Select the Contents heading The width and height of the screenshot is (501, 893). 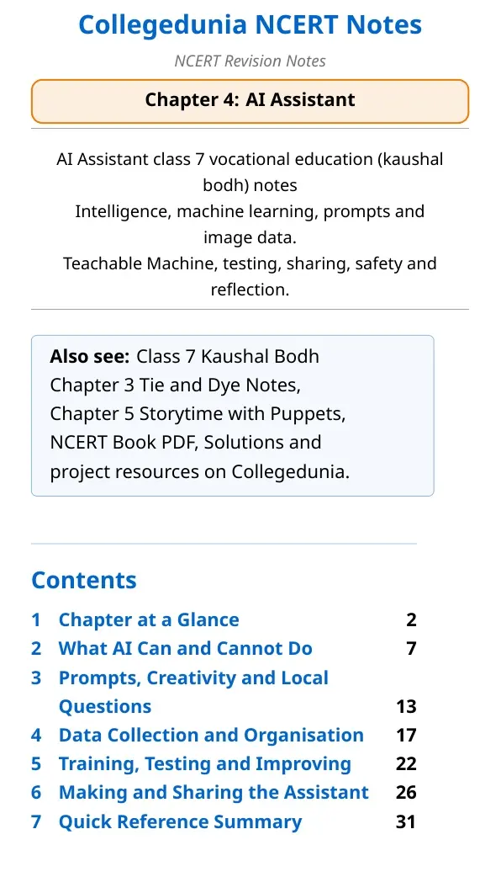84,581
